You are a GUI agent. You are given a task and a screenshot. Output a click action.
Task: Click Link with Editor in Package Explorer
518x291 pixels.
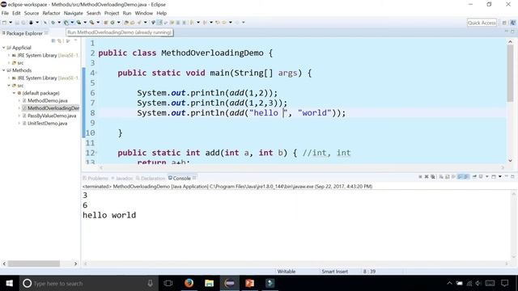point(60,41)
